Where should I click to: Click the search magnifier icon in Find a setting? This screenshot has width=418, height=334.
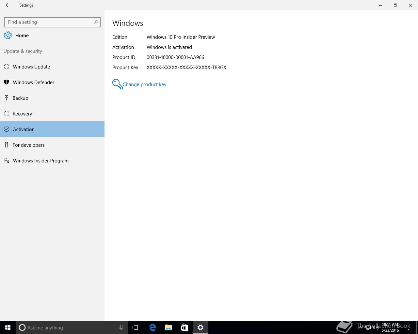96,22
